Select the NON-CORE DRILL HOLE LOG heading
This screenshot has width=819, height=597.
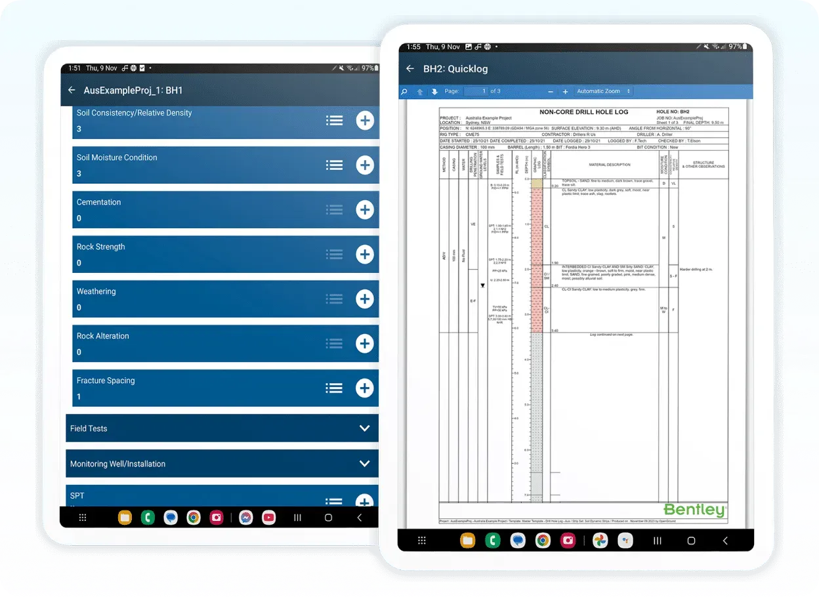tap(584, 112)
